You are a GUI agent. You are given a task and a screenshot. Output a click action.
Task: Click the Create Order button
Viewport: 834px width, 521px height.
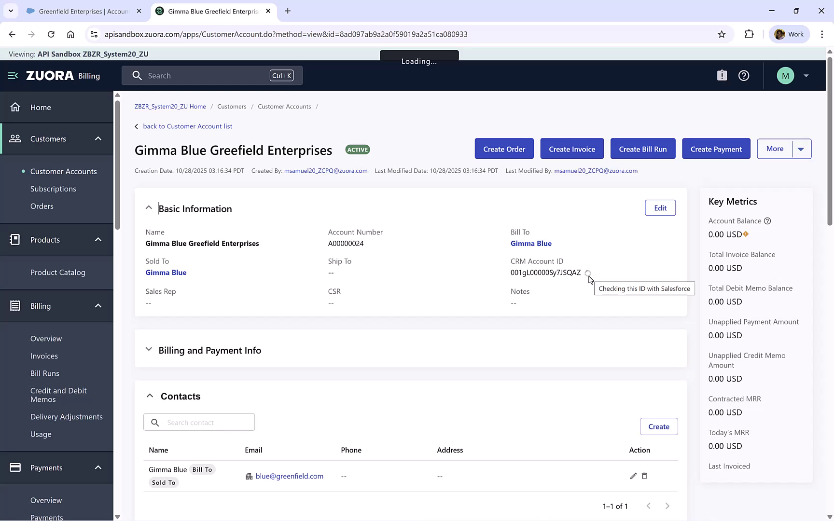pyautogui.click(x=504, y=149)
